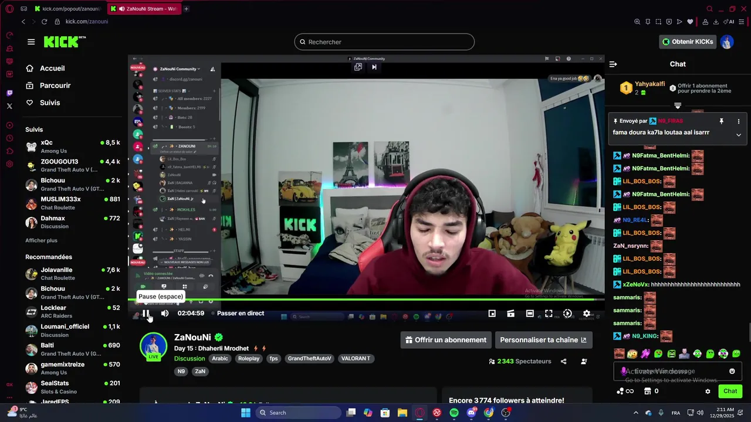This screenshot has width=751, height=422.
Task: Jump to live with Passer en direct
Action: pos(241,314)
